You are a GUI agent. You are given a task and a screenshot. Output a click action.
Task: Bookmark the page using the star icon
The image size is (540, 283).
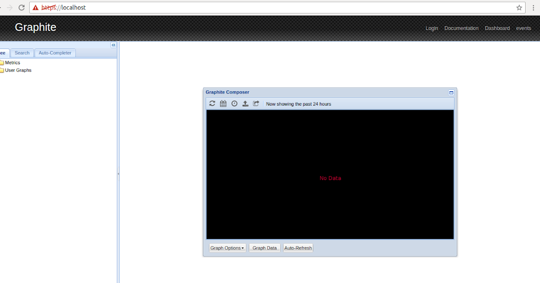pos(519,8)
